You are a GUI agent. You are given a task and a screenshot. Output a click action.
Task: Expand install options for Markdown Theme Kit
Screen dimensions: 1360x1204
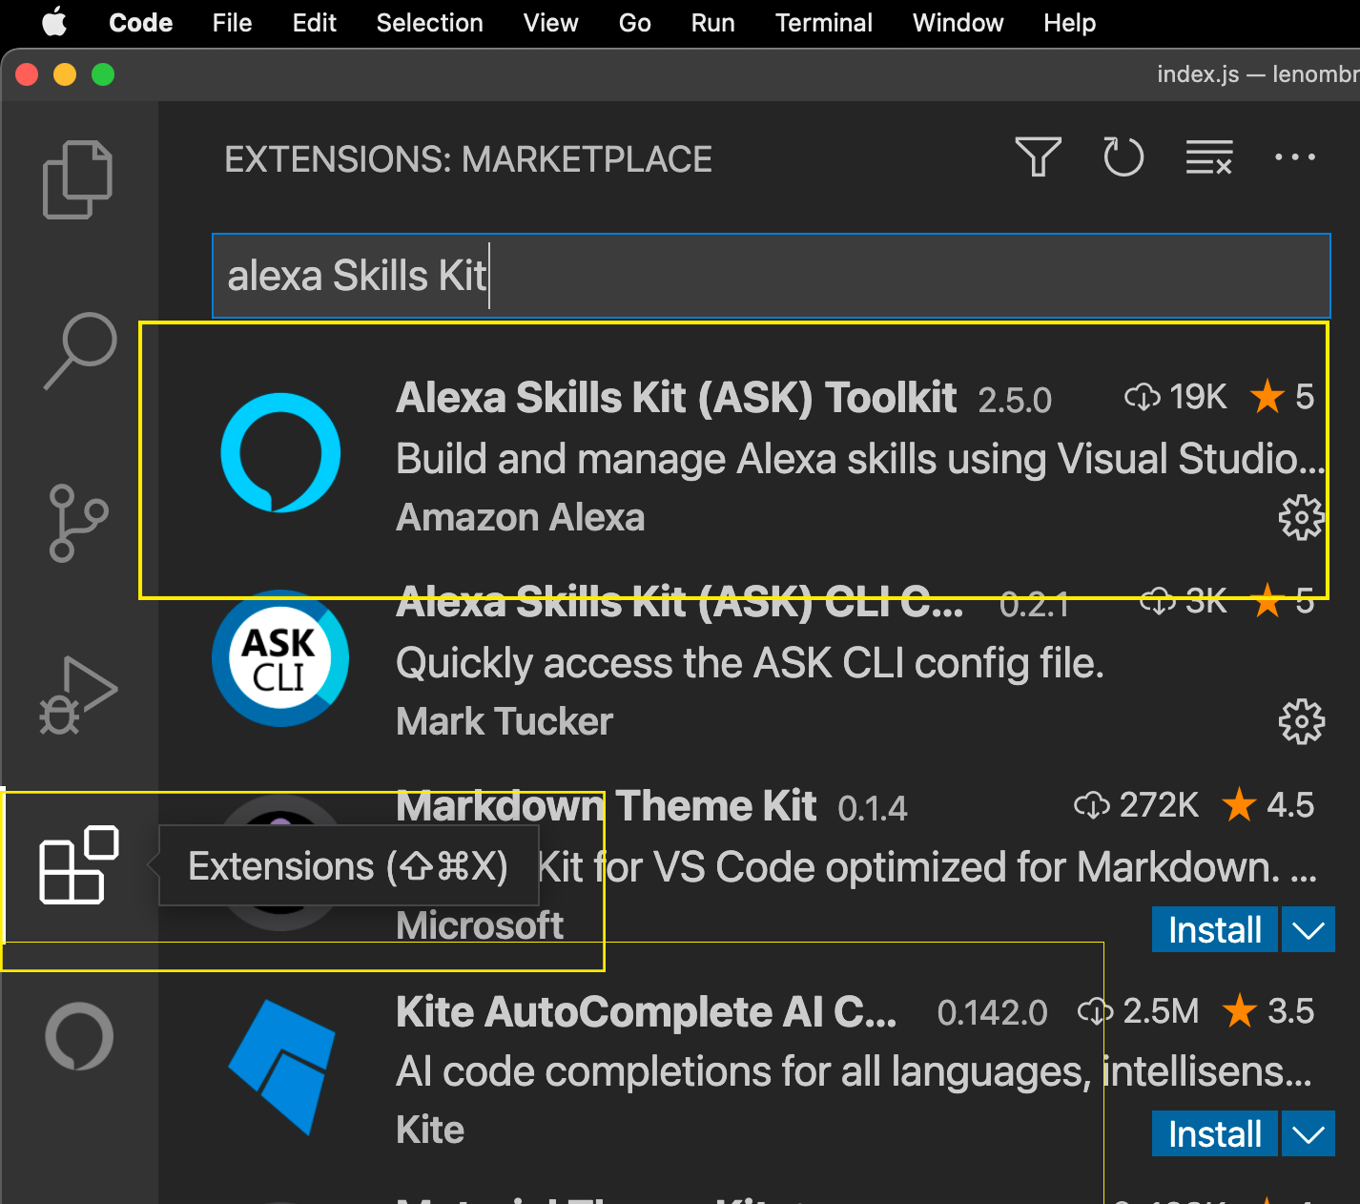(x=1308, y=929)
